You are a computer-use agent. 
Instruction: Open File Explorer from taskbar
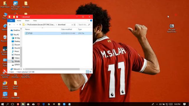point(23,104)
